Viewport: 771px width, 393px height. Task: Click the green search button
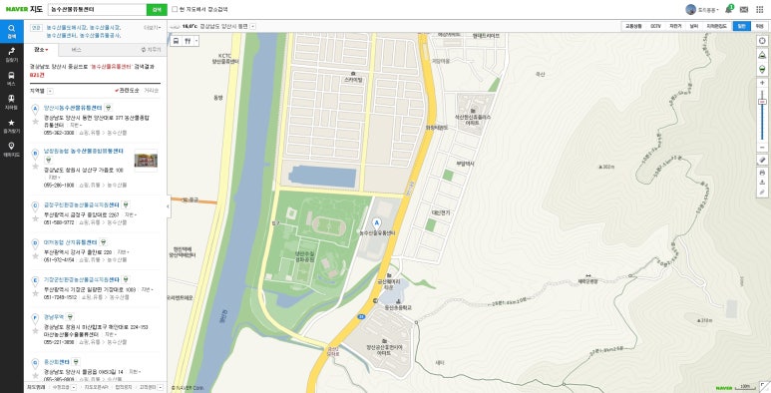157,9
